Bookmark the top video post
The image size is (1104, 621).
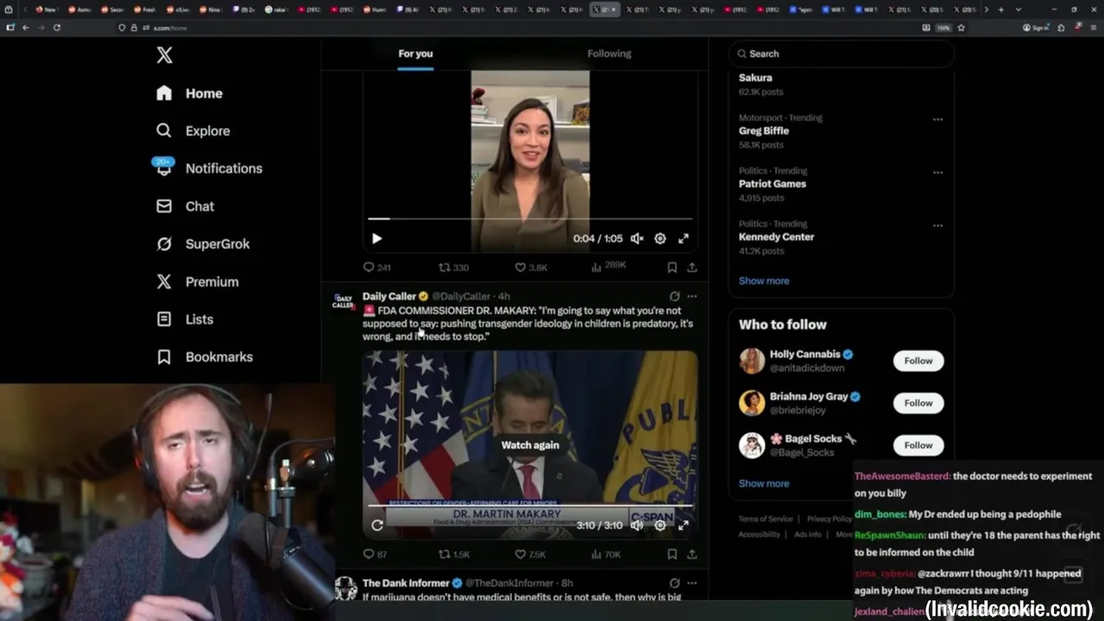[672, 267]
